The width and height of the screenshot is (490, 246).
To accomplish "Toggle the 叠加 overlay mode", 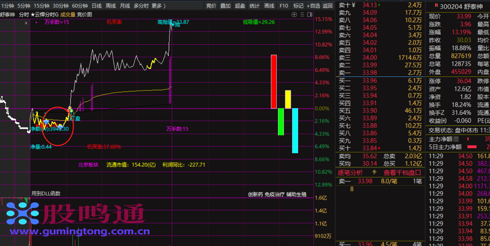I will click(x=225, y=6).
